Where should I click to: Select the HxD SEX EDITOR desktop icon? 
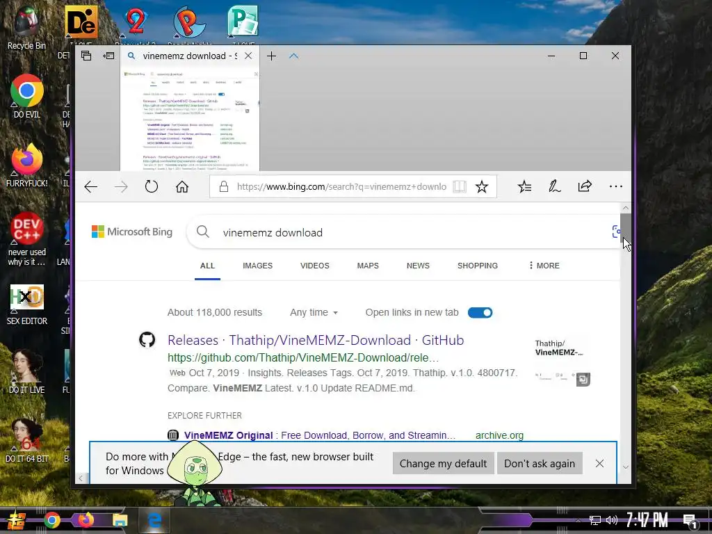click(x=27, y=305)
